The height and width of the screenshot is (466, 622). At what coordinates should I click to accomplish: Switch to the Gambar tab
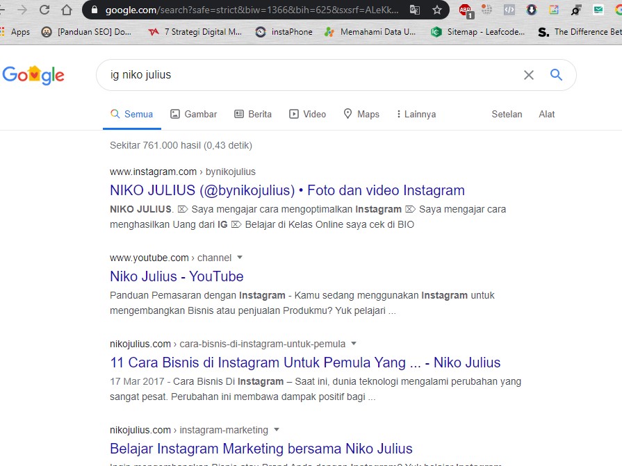tap(194, 114)
